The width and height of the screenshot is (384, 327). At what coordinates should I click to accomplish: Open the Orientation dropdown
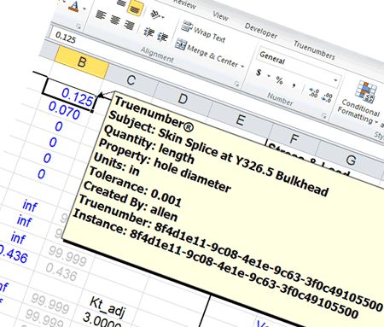click(157, 15)
